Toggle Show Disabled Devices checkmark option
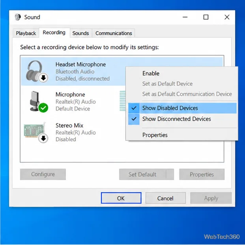The height and width of the screenshot is (245, 245). [182, 108]
